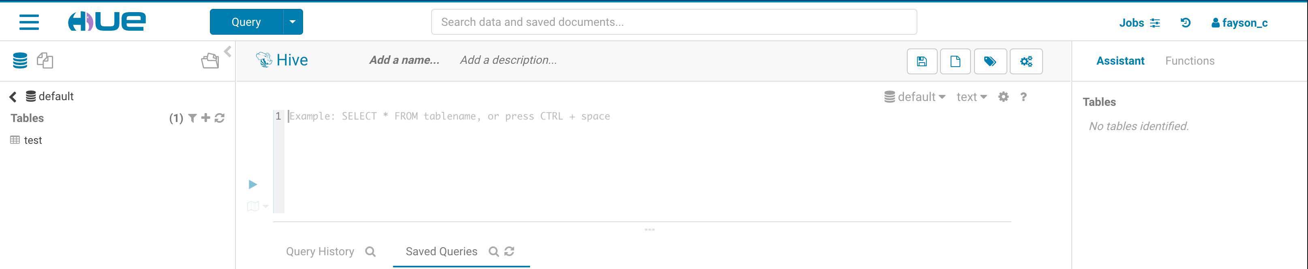Click the save query icon
1308x269 pixels.
point(921,61)
